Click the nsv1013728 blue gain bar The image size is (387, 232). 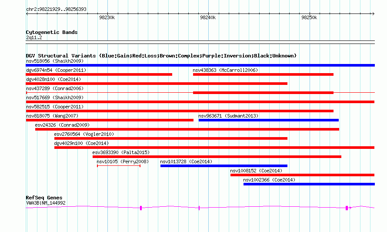224,166
